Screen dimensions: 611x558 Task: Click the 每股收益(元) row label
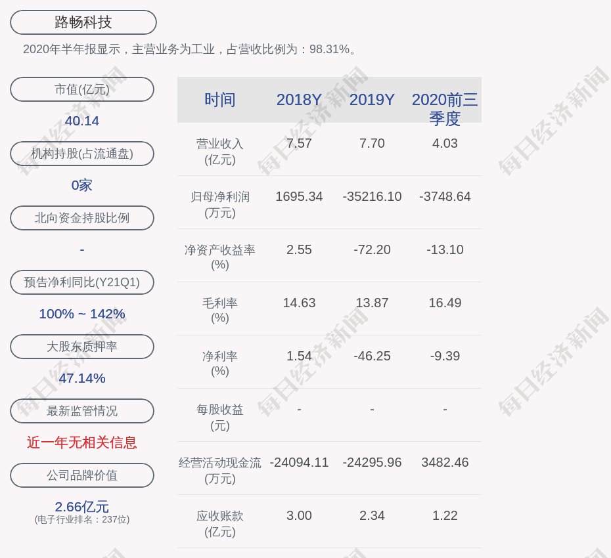coord(220,418)
